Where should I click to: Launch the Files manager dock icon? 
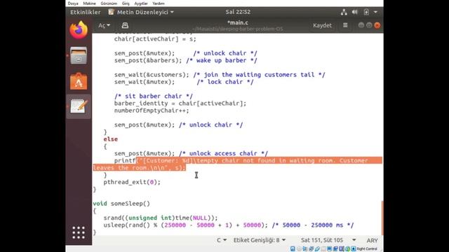pyautogui.click(x=79, y=55)
